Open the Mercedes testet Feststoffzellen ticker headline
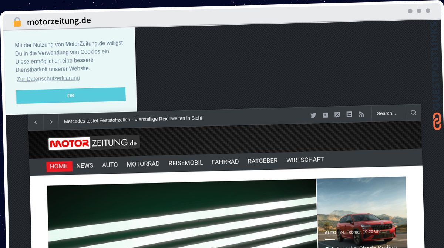444x248 pixels. (x=133, y=120)
